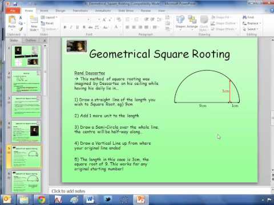274x205 pixels.
Task: Open the Help question mark icon
Action: [x=272, y=11]
